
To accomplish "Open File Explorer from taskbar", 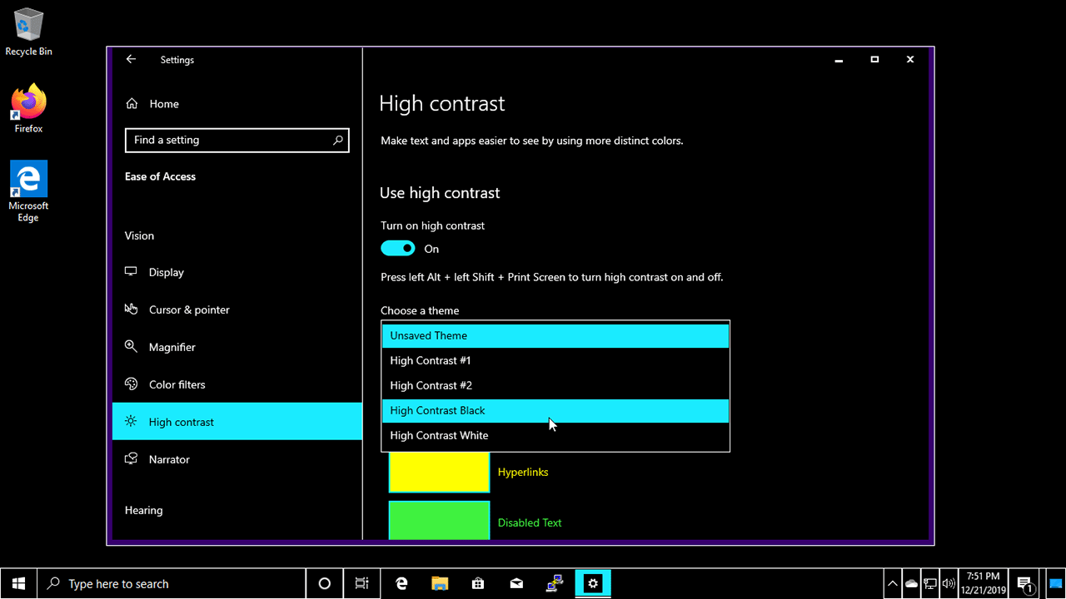I will [x=440, y=584].
